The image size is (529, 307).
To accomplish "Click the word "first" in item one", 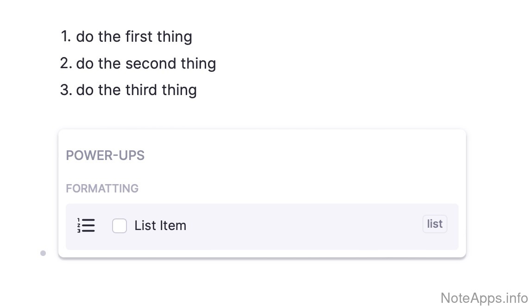I will pos(139,37).
